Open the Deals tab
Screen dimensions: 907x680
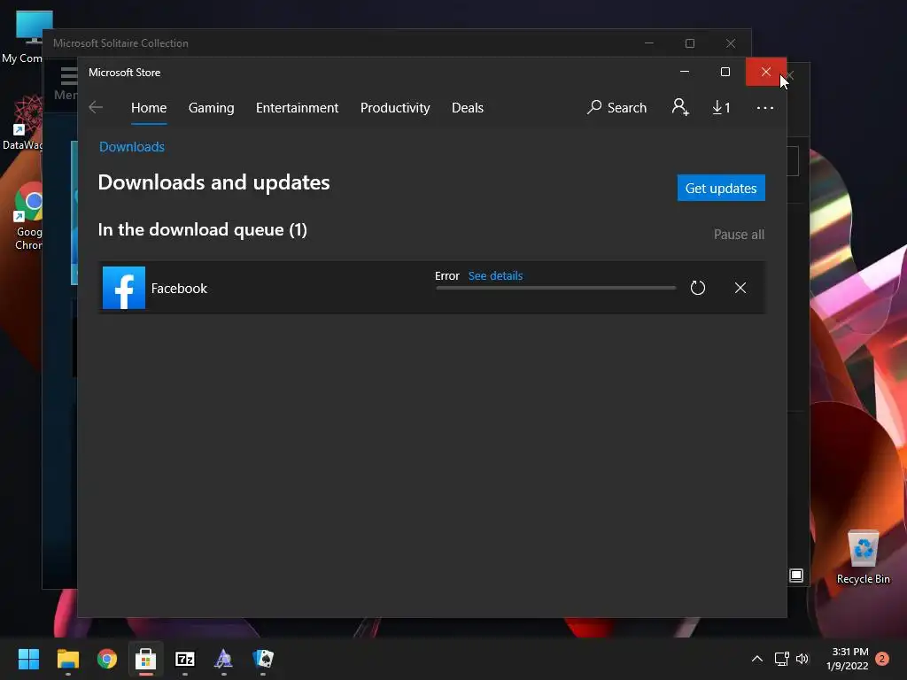[x=468, y=108]
